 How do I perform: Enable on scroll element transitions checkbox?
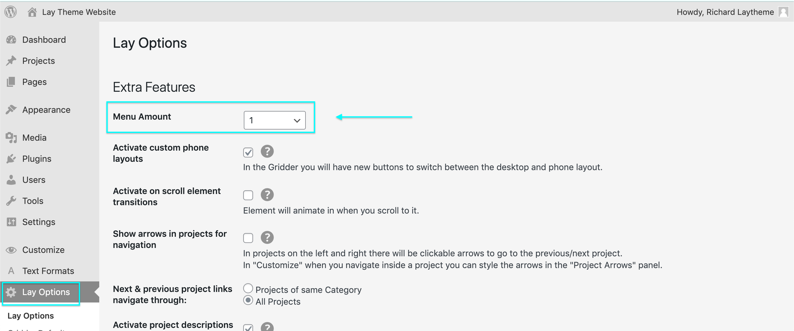coord(248,195)
